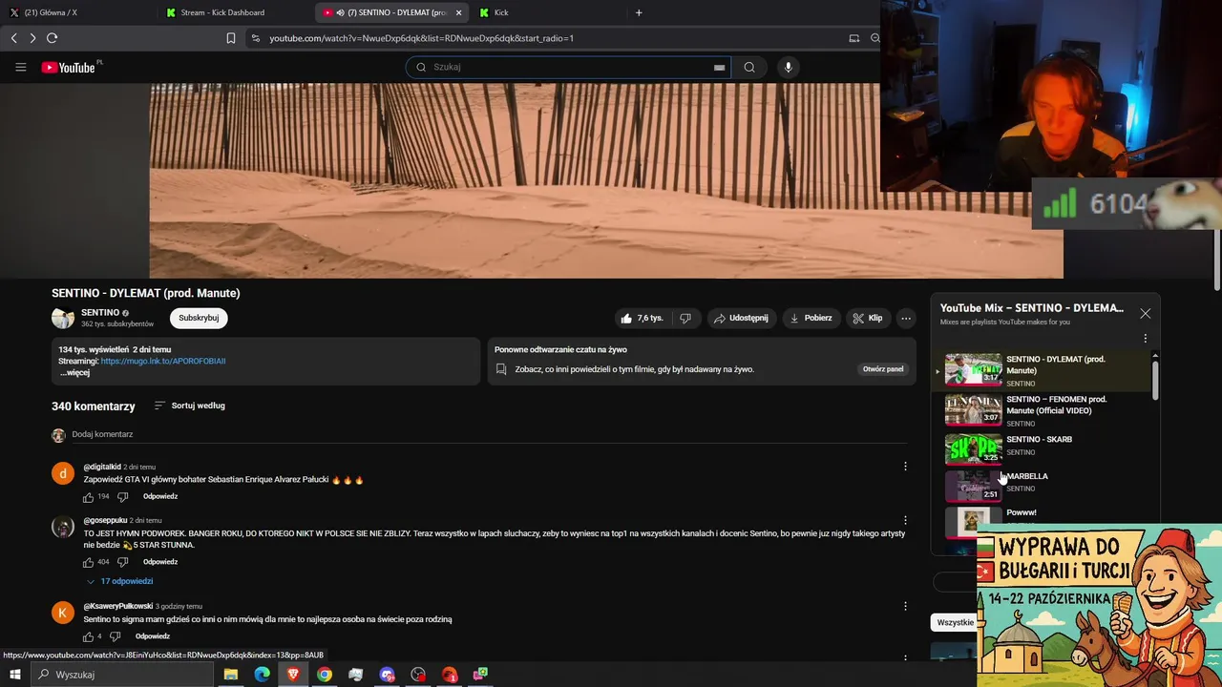The height and width of the screenshot is (687, 1222).
Task: Click the Dodaj komentarz comment field
Action: 487,435
